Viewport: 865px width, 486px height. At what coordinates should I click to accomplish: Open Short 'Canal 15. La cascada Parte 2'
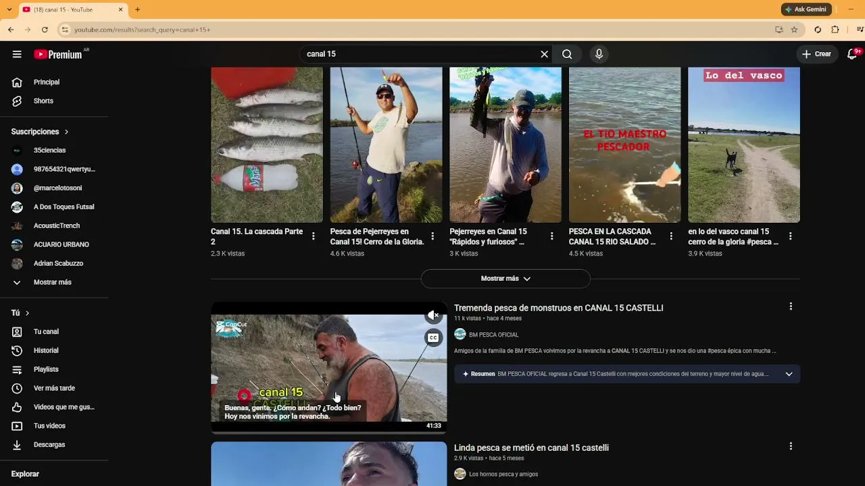coord(267,144)
